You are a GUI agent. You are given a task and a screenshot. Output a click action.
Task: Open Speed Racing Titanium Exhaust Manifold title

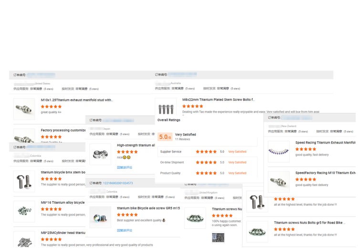point(325,143)
